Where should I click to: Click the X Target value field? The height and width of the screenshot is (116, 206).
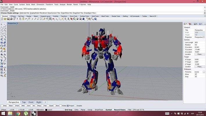coord(200,60)
